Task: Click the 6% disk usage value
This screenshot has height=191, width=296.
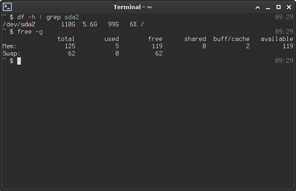Action: [x=133, y=24]
